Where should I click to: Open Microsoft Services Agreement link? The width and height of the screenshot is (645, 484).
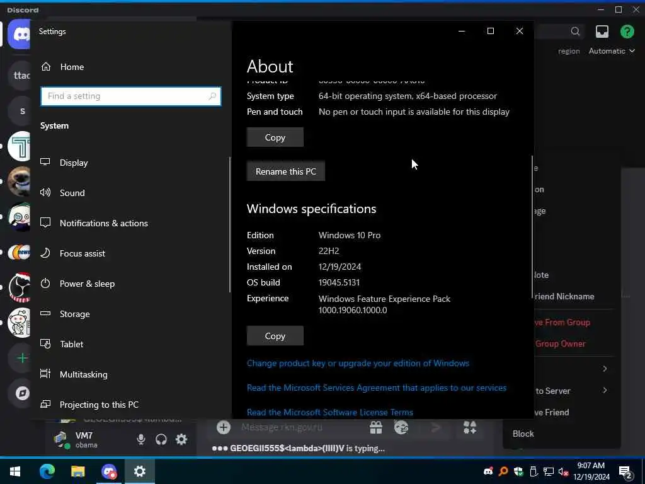pos(377,388)
